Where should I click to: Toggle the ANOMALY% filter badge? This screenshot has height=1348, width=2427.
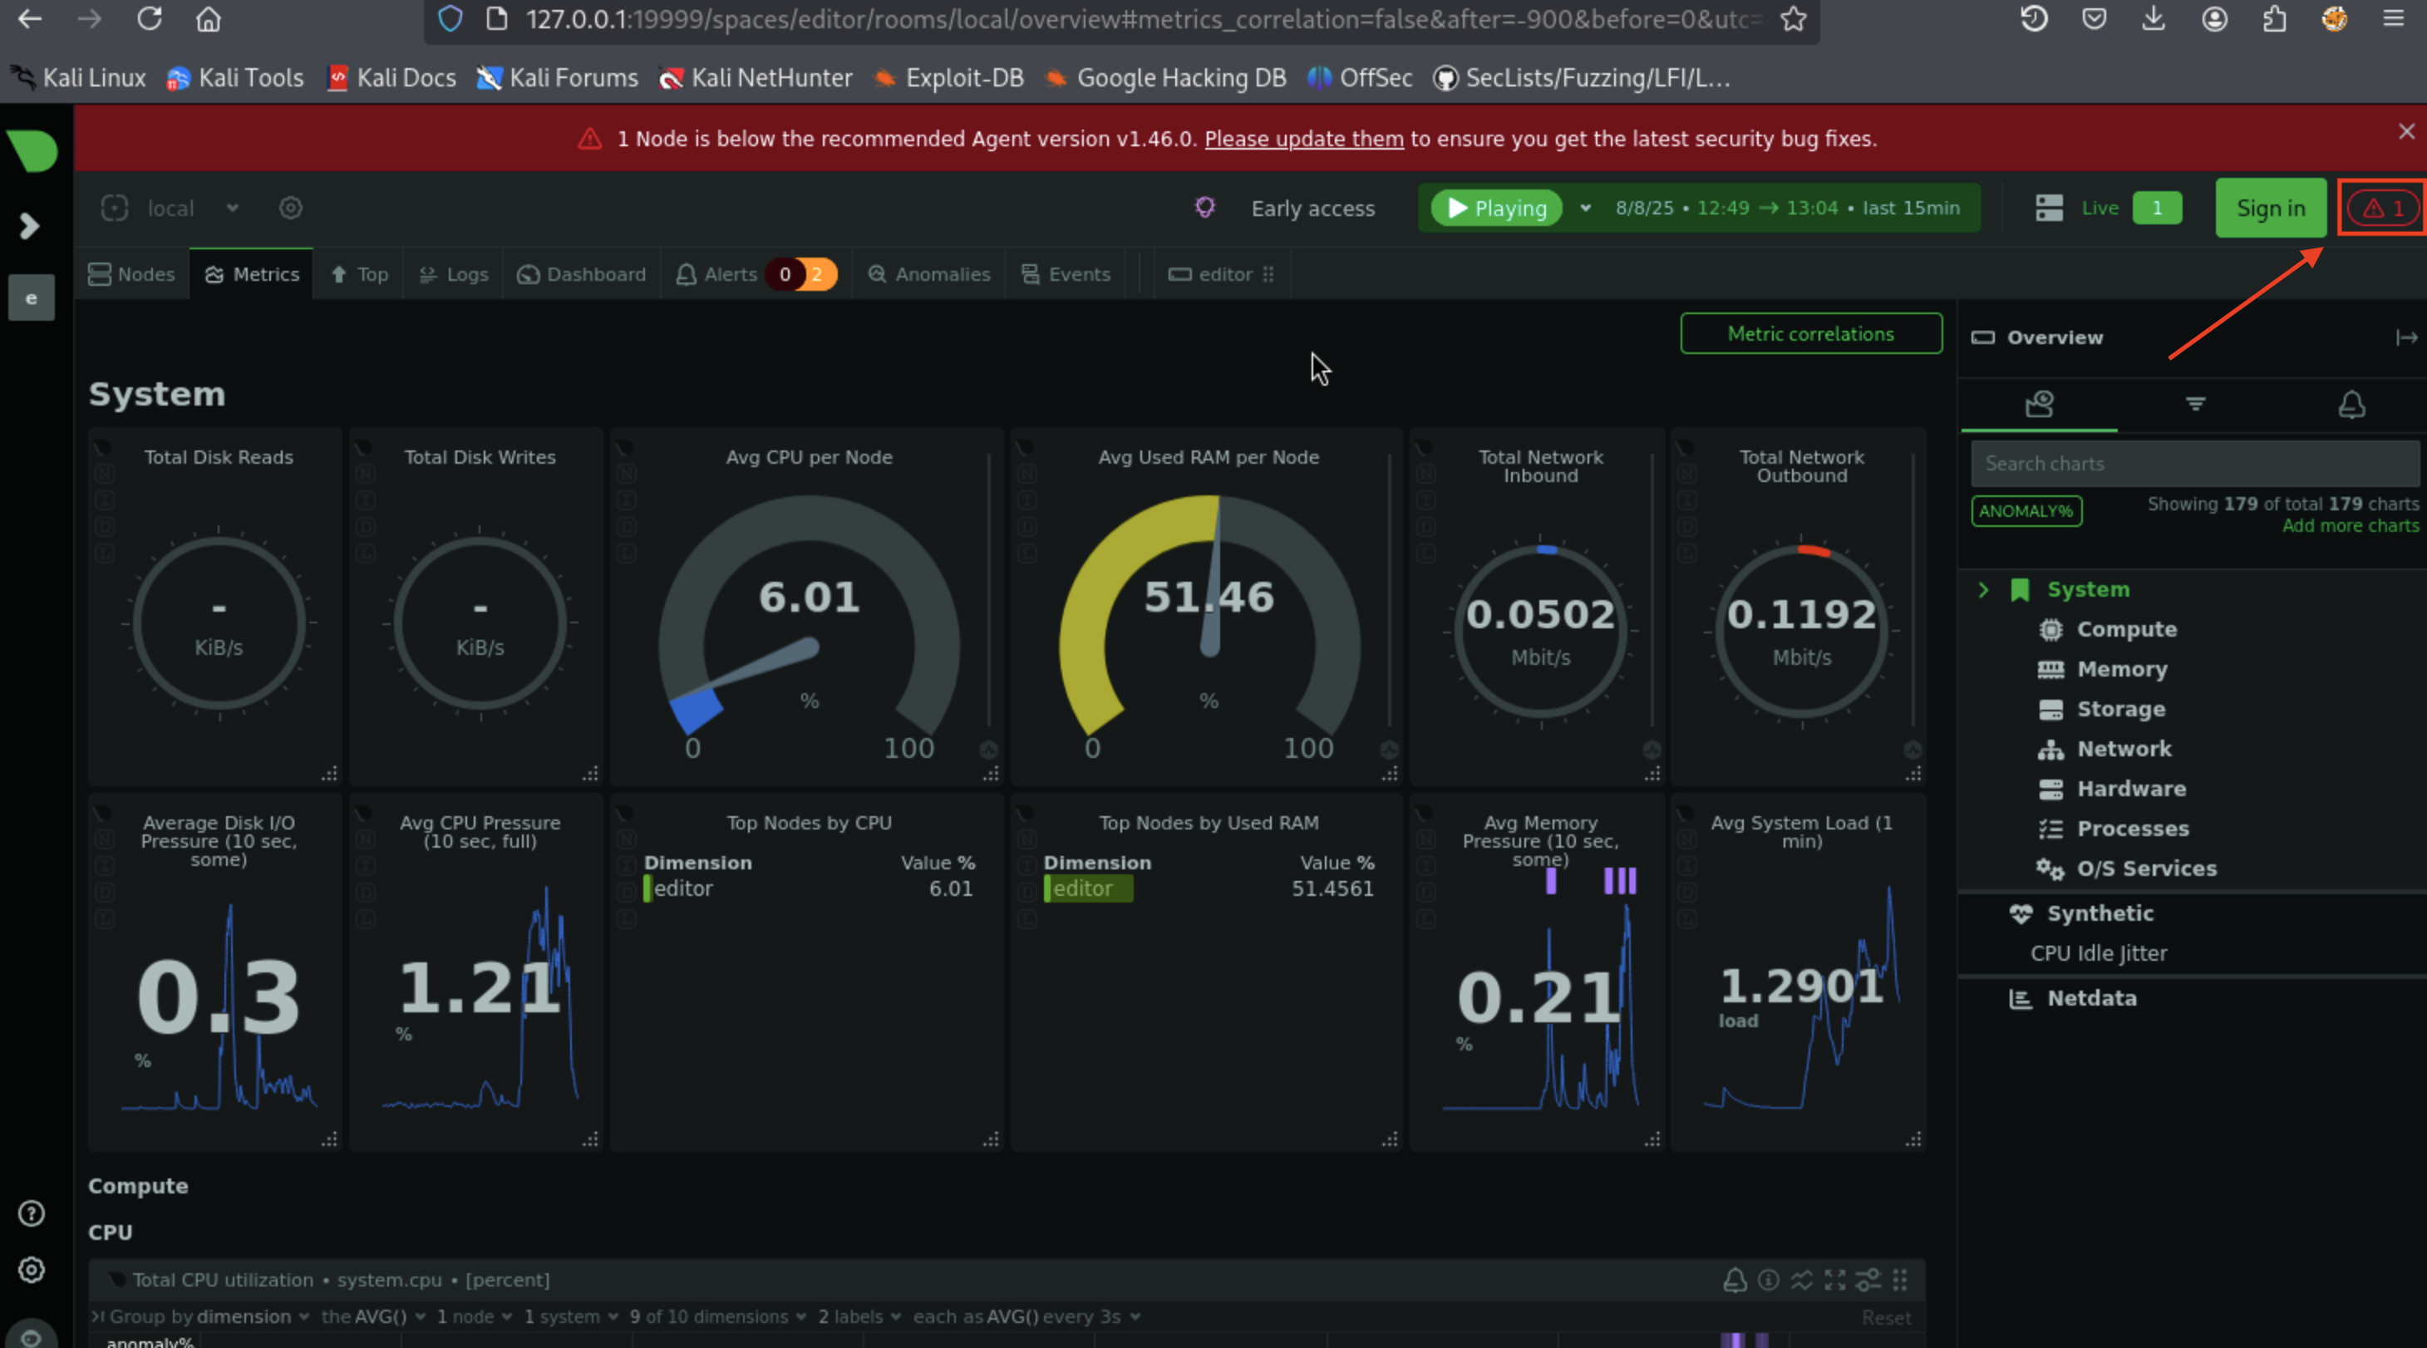click(x=2026, y=510)
